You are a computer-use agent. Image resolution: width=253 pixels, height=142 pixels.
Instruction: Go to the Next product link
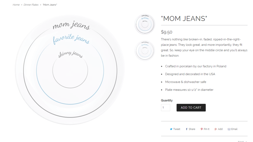click(241, 141)
